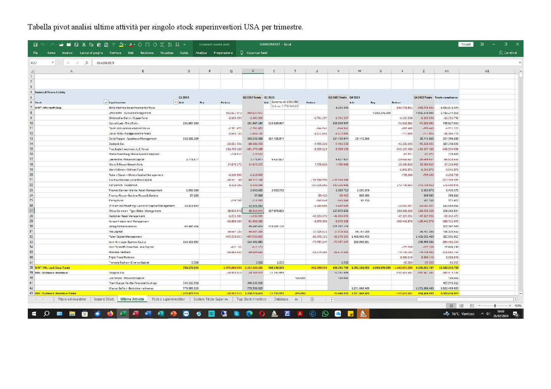Apply the yellow fill color bucket
Screen dimensions: 551x389
click(x=121, y=45)
